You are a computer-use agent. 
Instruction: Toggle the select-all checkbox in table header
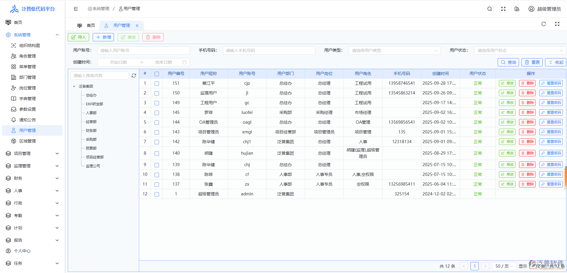[157, 74]
